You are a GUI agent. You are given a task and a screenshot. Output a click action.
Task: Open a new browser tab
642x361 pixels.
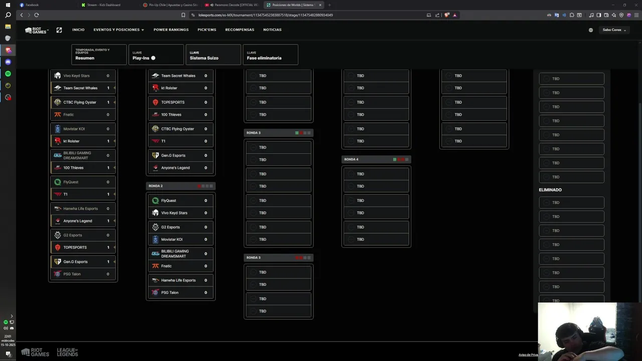[329, 5]
